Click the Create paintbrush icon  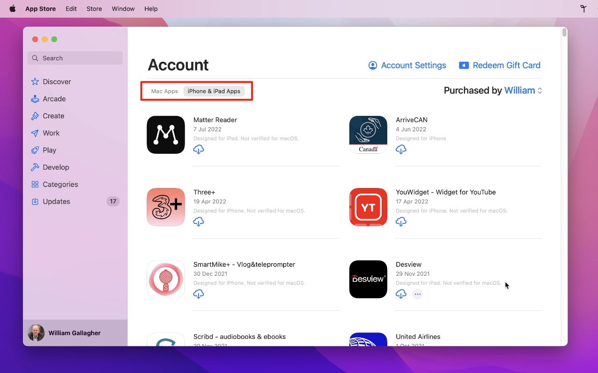(35, 116)
